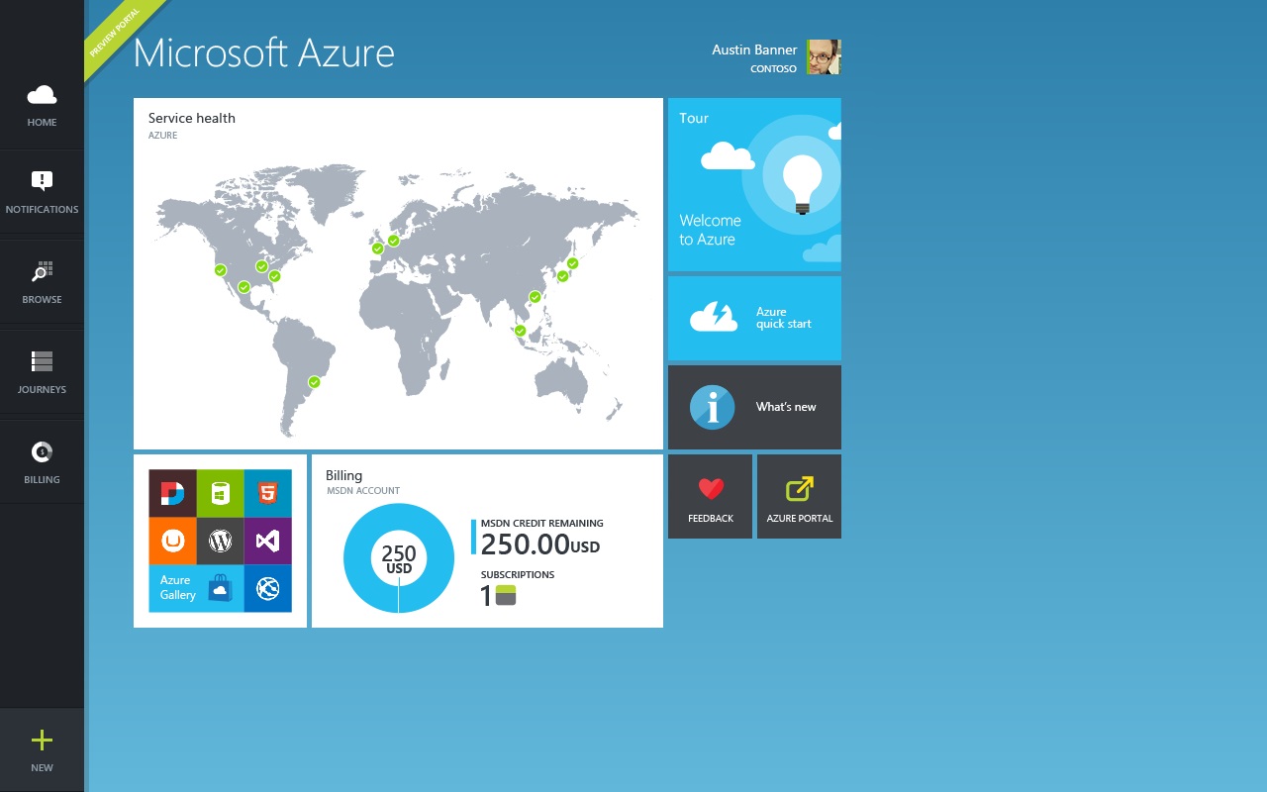Click the Browse icon in the sidebar
The height and width of the screenshot is (792, 1267).
click(42, 272)
